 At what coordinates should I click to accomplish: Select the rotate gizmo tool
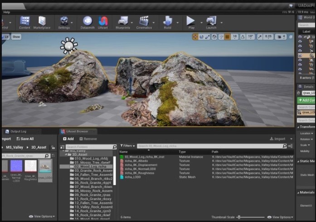tap(201, 37)
